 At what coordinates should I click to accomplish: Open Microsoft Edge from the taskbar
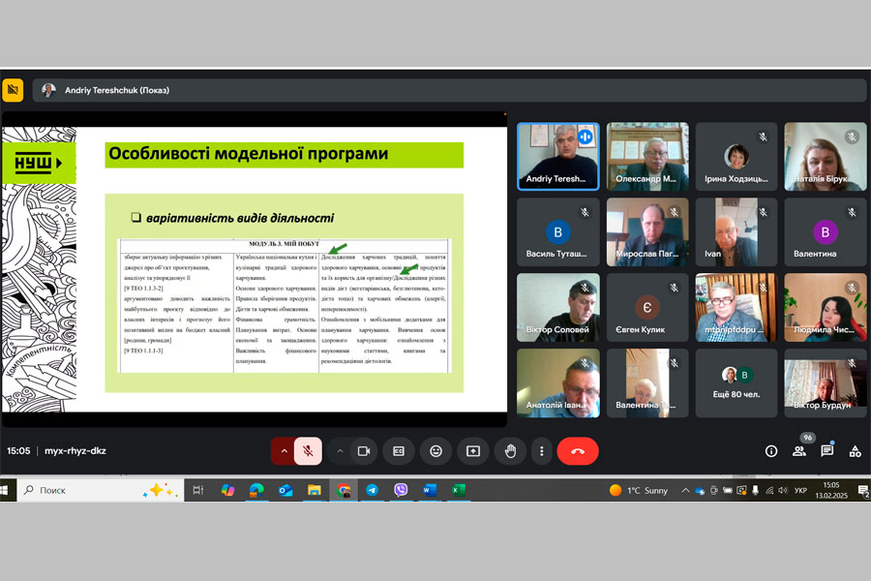(256, 490)
